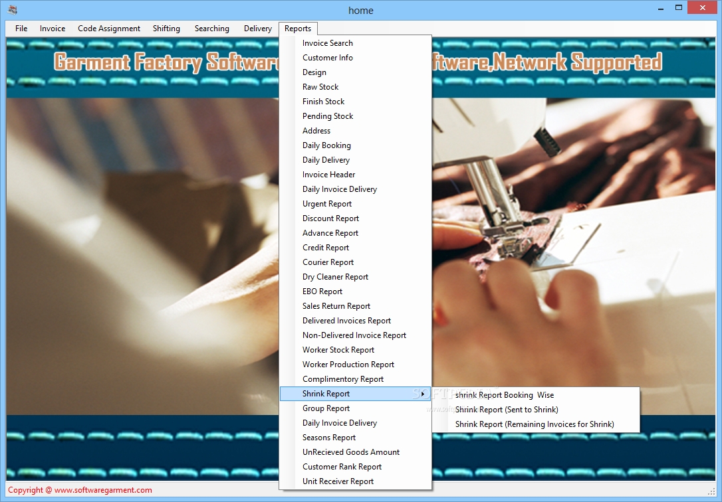Open Complimentory Report entry
This screenshot has height=502, width=722.
[x=356, y=379]
